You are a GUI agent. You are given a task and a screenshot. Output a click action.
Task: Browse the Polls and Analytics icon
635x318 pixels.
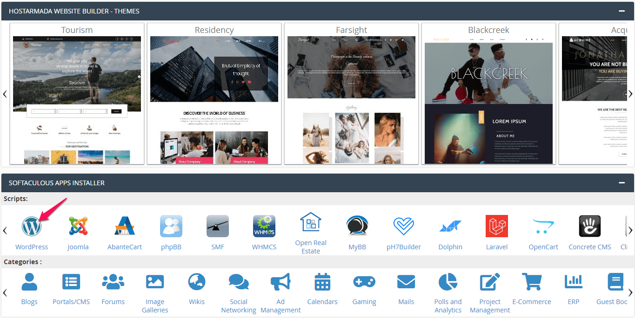[448, 282]
